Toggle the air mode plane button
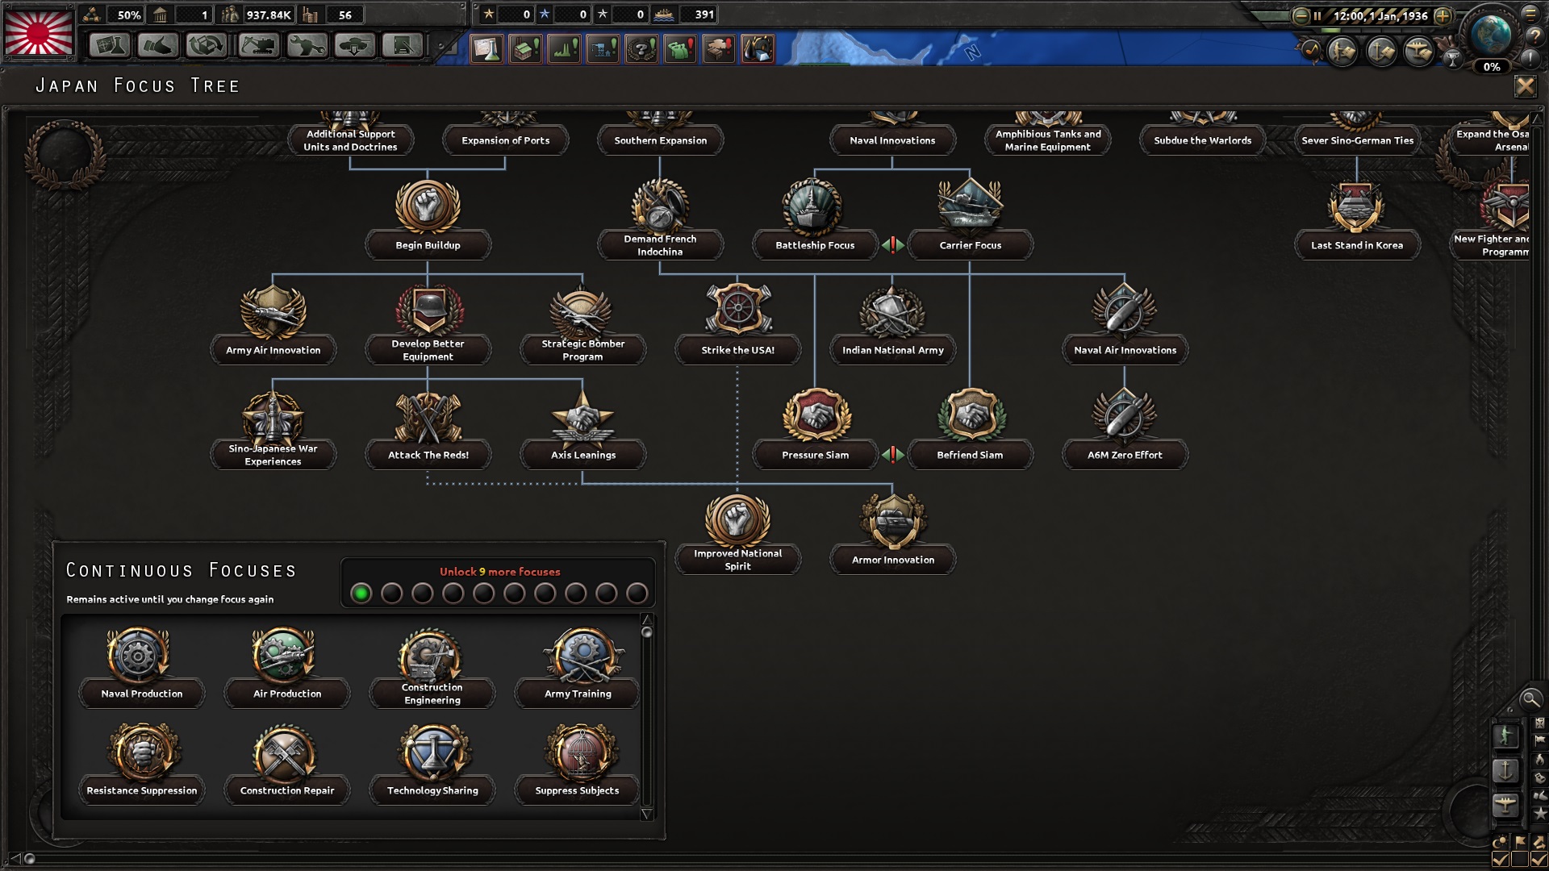The image size is (1549, 871). point(1505,805)
